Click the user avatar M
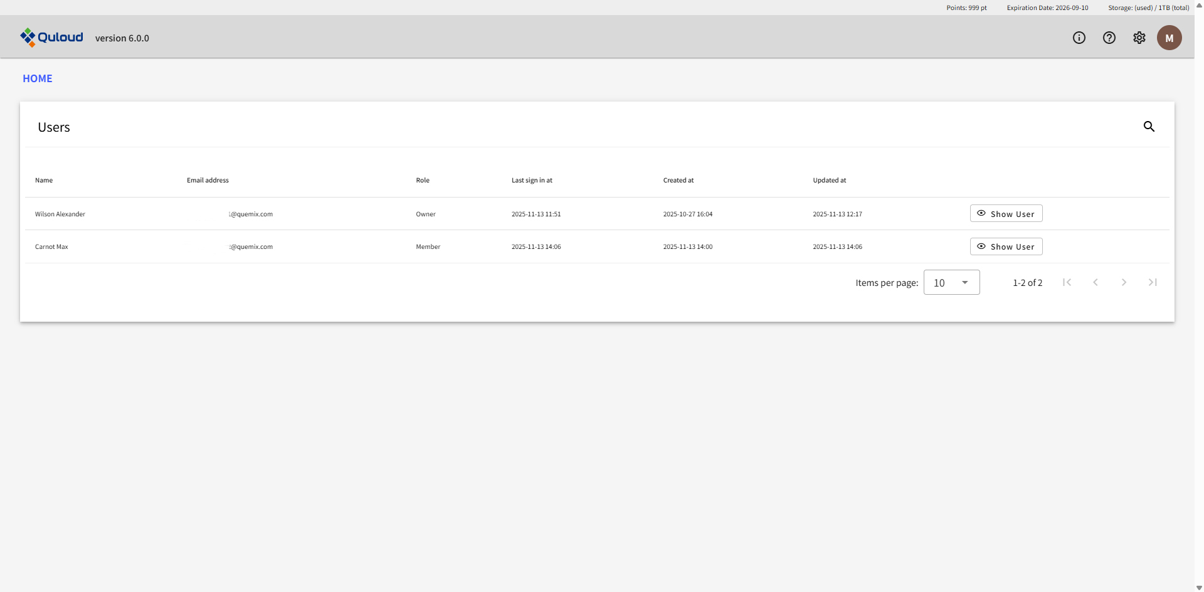Image resolution: width=1204 pixels, height=592 pixels. [1169, 38]
